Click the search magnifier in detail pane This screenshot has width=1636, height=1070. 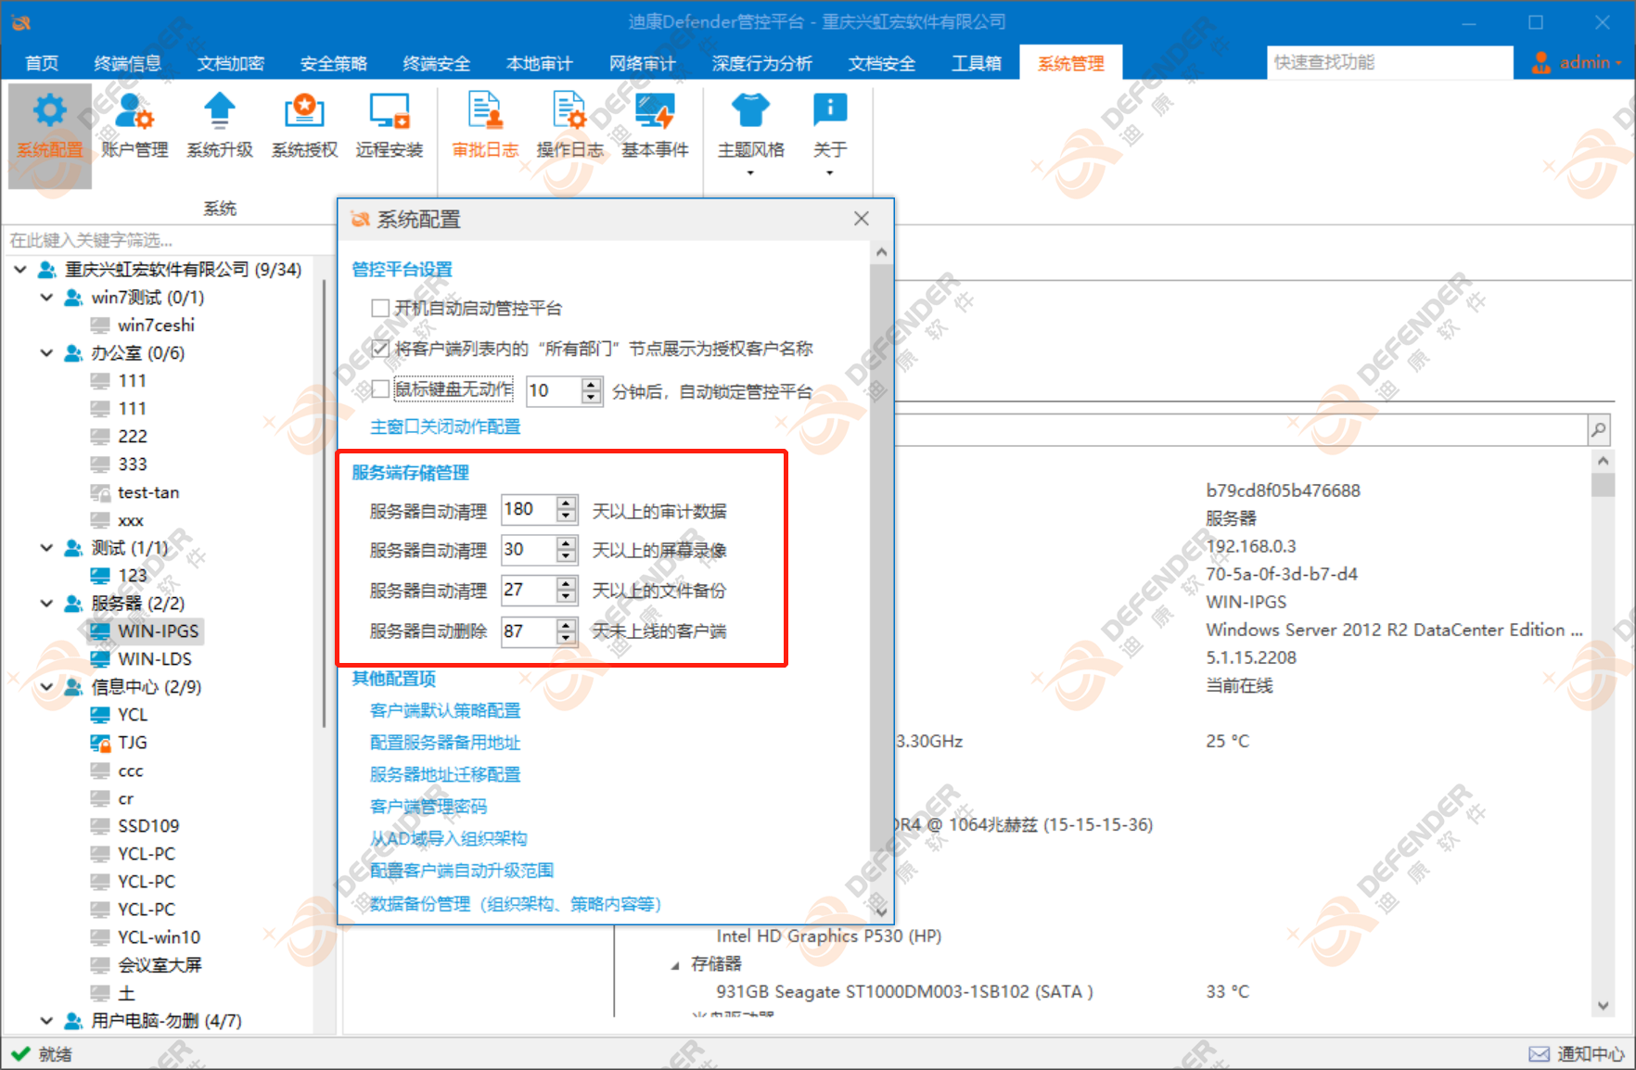pos(1599,429)
